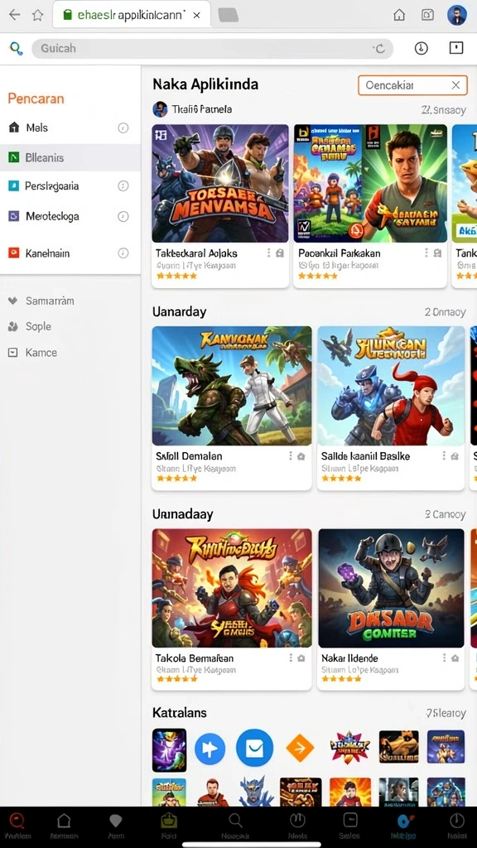Select the heart tab in bottom bar

pos(116,826)
